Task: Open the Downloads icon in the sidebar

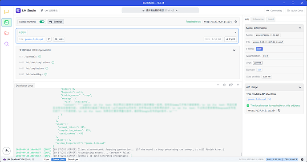Action: pyautogui.click(x=7, y=150)
